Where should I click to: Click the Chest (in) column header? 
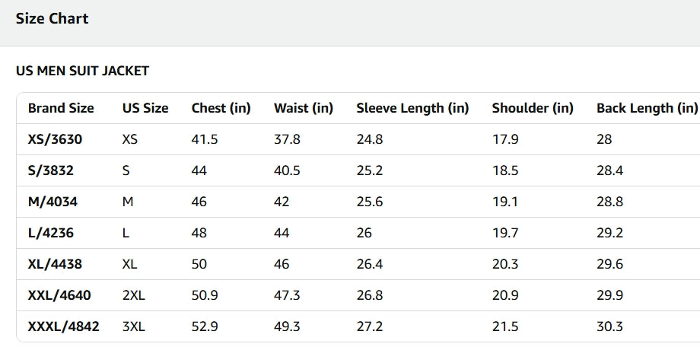point(221,108)
